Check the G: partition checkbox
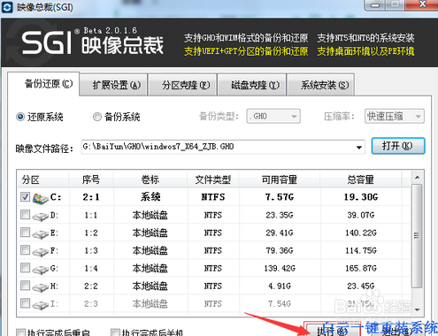This screenshot has width=438, height=336. coord(26,268)
